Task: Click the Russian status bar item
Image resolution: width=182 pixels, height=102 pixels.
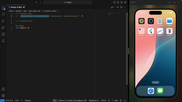Action: coord(28,101)
